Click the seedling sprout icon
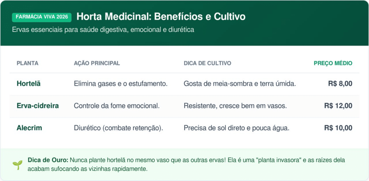The image size is (369, 181). pos(17,164)
